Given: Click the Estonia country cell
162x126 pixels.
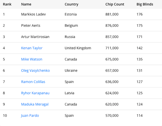Looking at the screenshot, I should click(71, 14).
